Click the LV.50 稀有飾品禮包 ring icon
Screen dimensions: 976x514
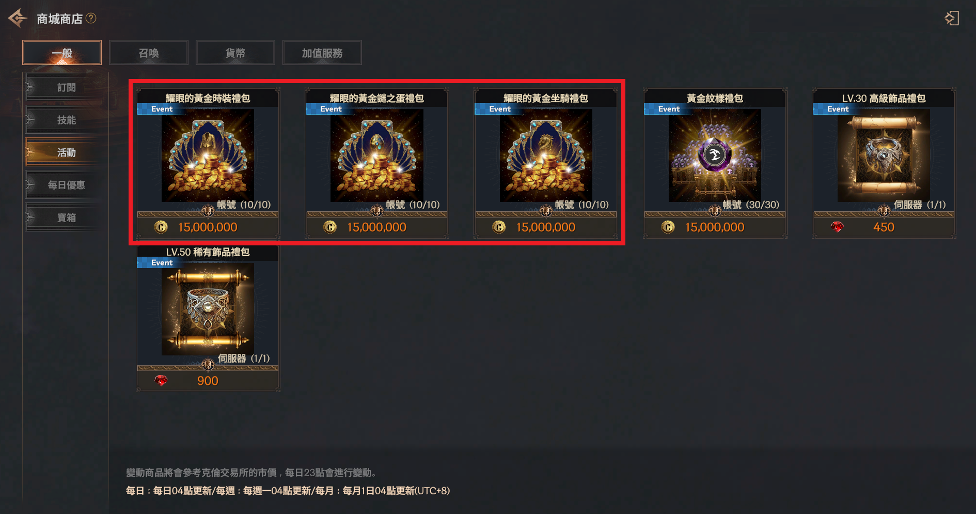point(208,309)
